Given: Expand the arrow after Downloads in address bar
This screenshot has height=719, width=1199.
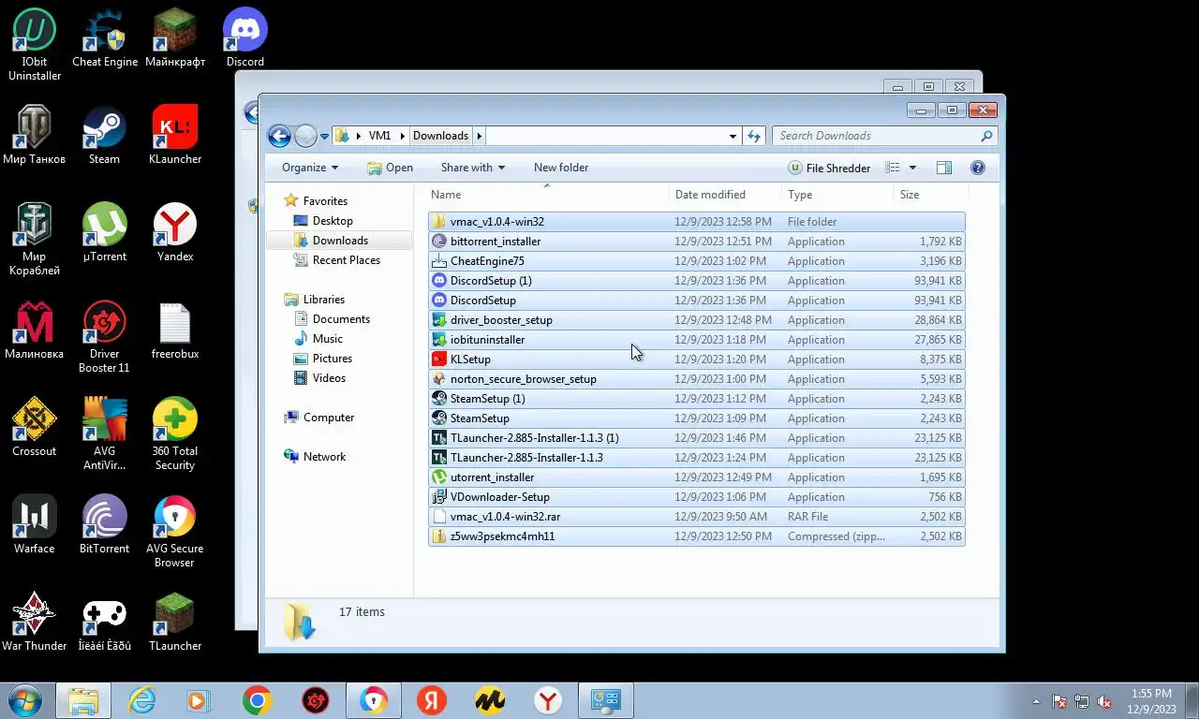Looking at the screenshot, I should click(479, 136).
